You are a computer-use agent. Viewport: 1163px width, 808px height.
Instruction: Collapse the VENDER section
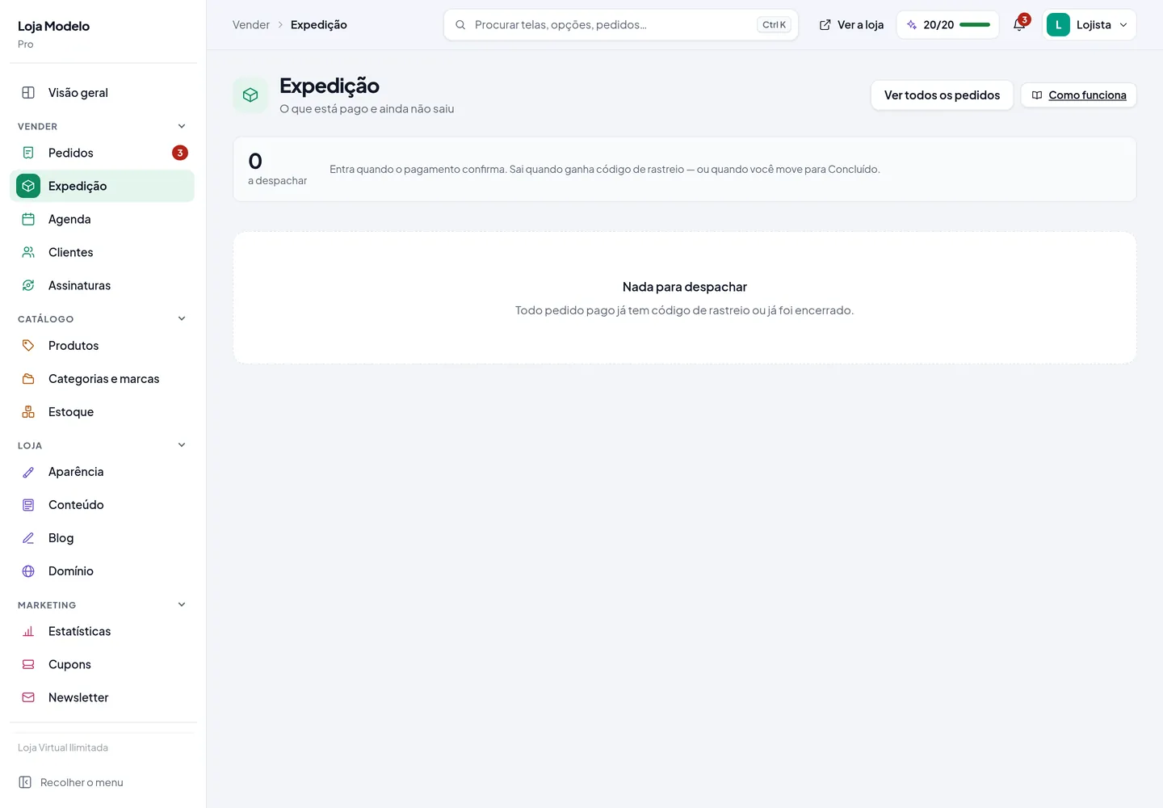tap(182, 126)
